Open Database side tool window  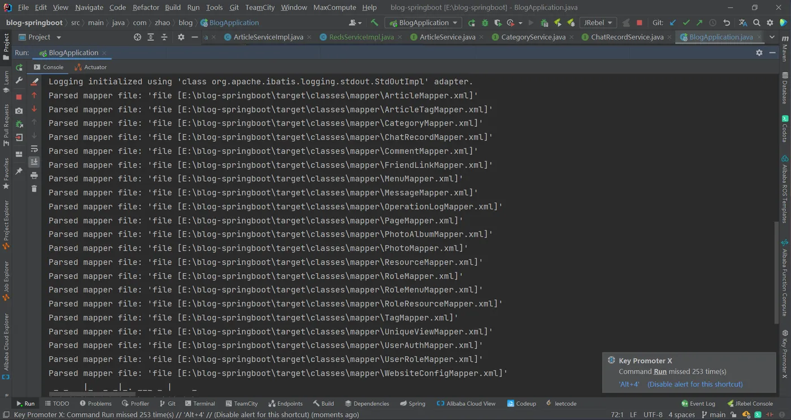pos(785,88)
